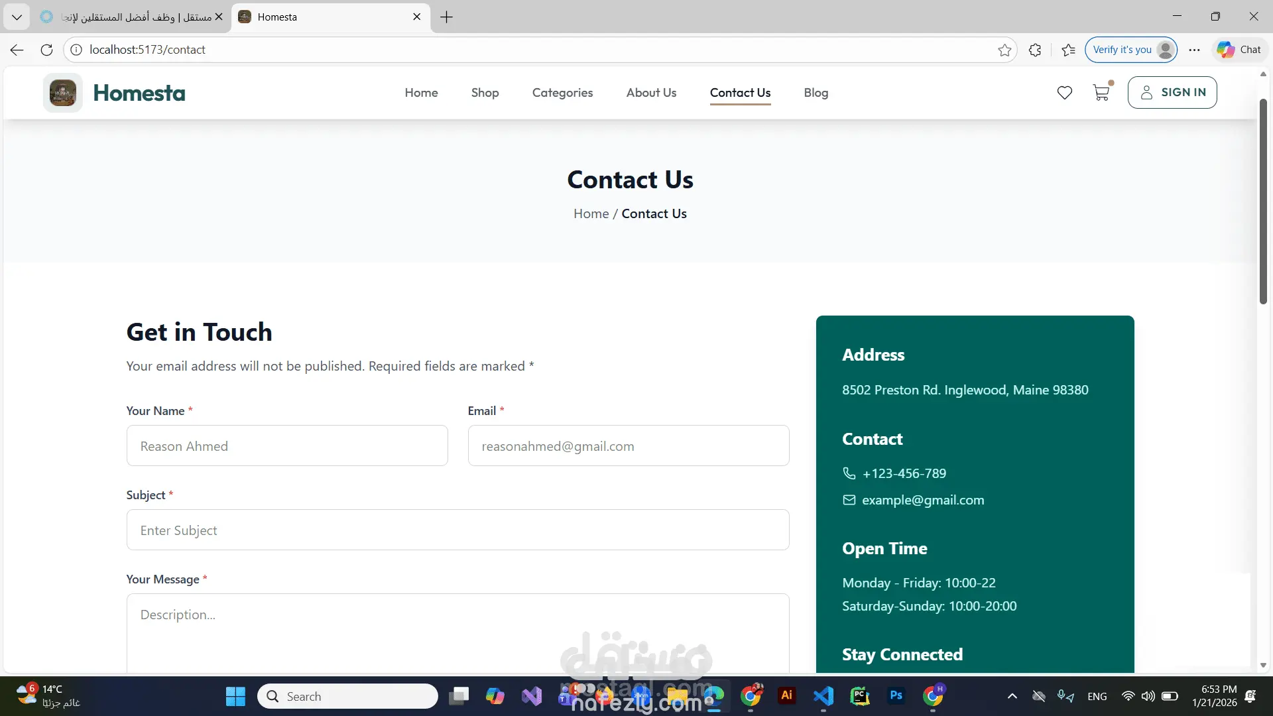Go to the Shop menu item

(485, 93)
